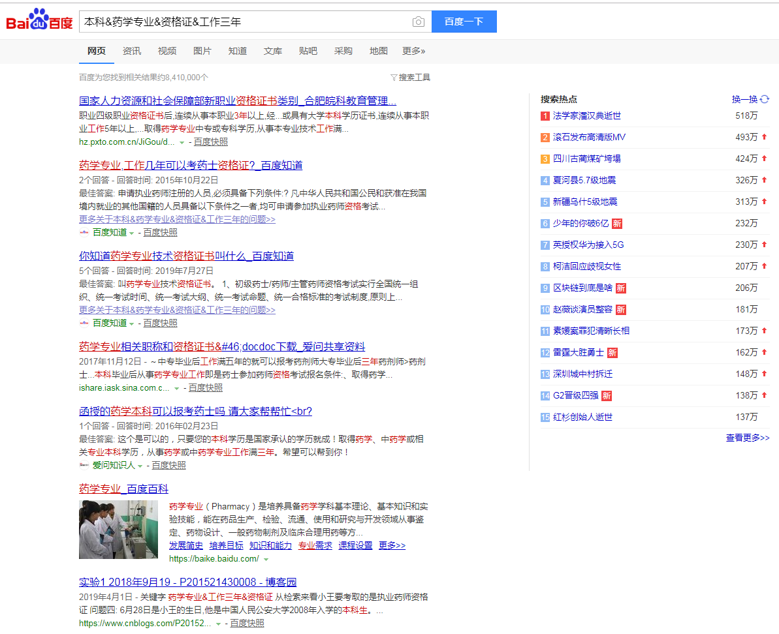The image size is (779, 634).
Task: Click the 爱问知识人 source icon
Action: coord(84,465)
